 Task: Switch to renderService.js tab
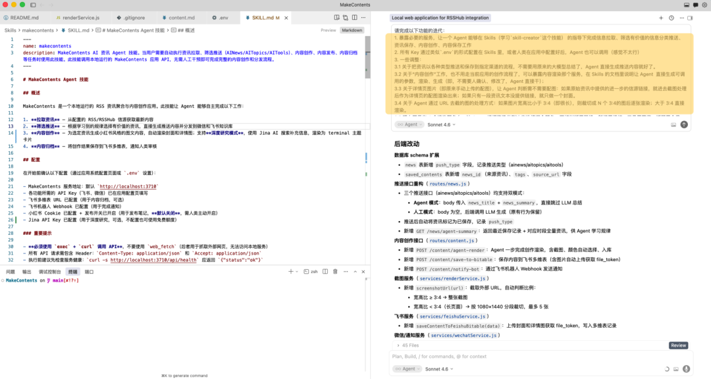pyautogui.click(x=80, y=18)
